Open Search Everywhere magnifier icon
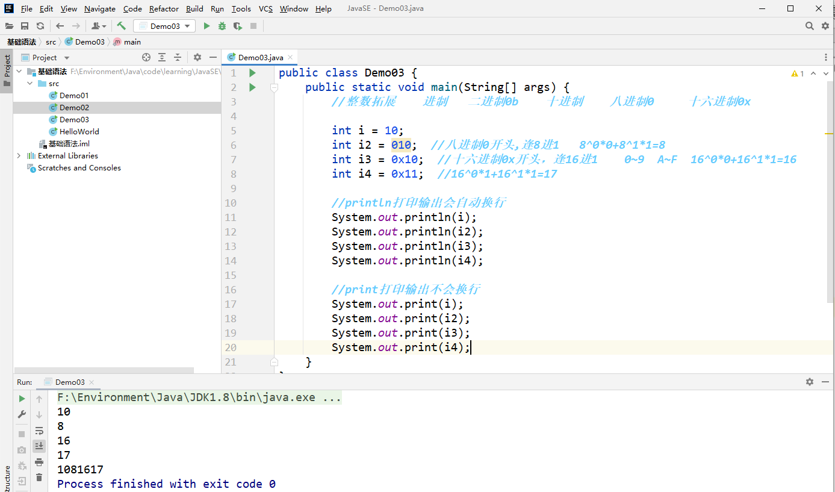Image resolution: width=835 pixels, height=492 pixels. pyautogui.click(x=810, y=26)
